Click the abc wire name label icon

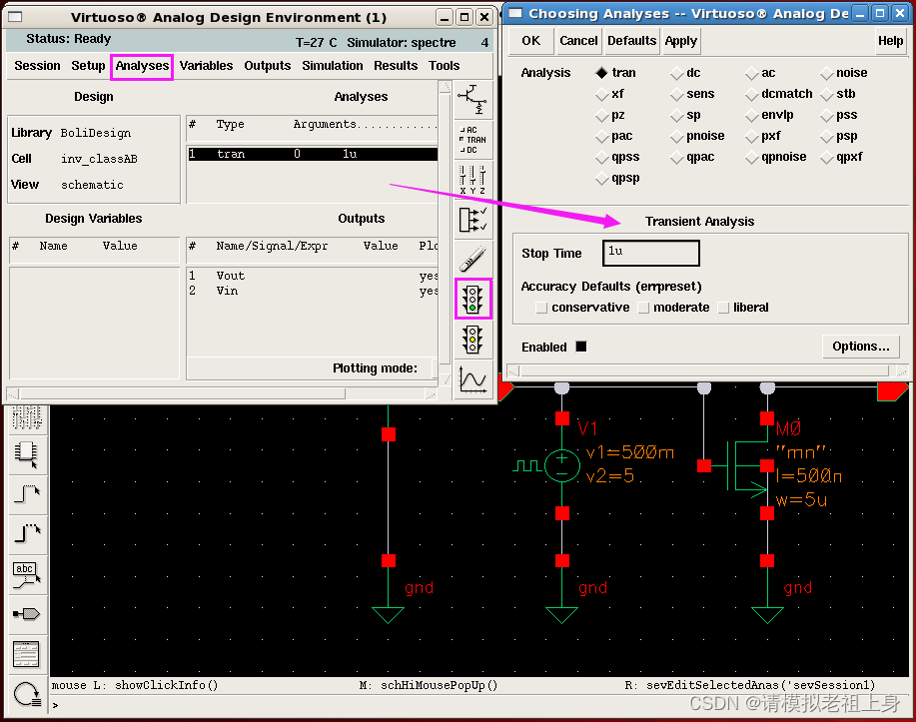tap(27, 575)
